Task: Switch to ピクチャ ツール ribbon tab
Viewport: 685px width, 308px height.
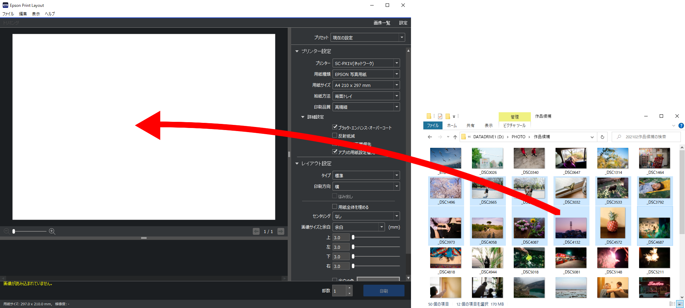Action: pyautogui.click(x=514, y=126)
